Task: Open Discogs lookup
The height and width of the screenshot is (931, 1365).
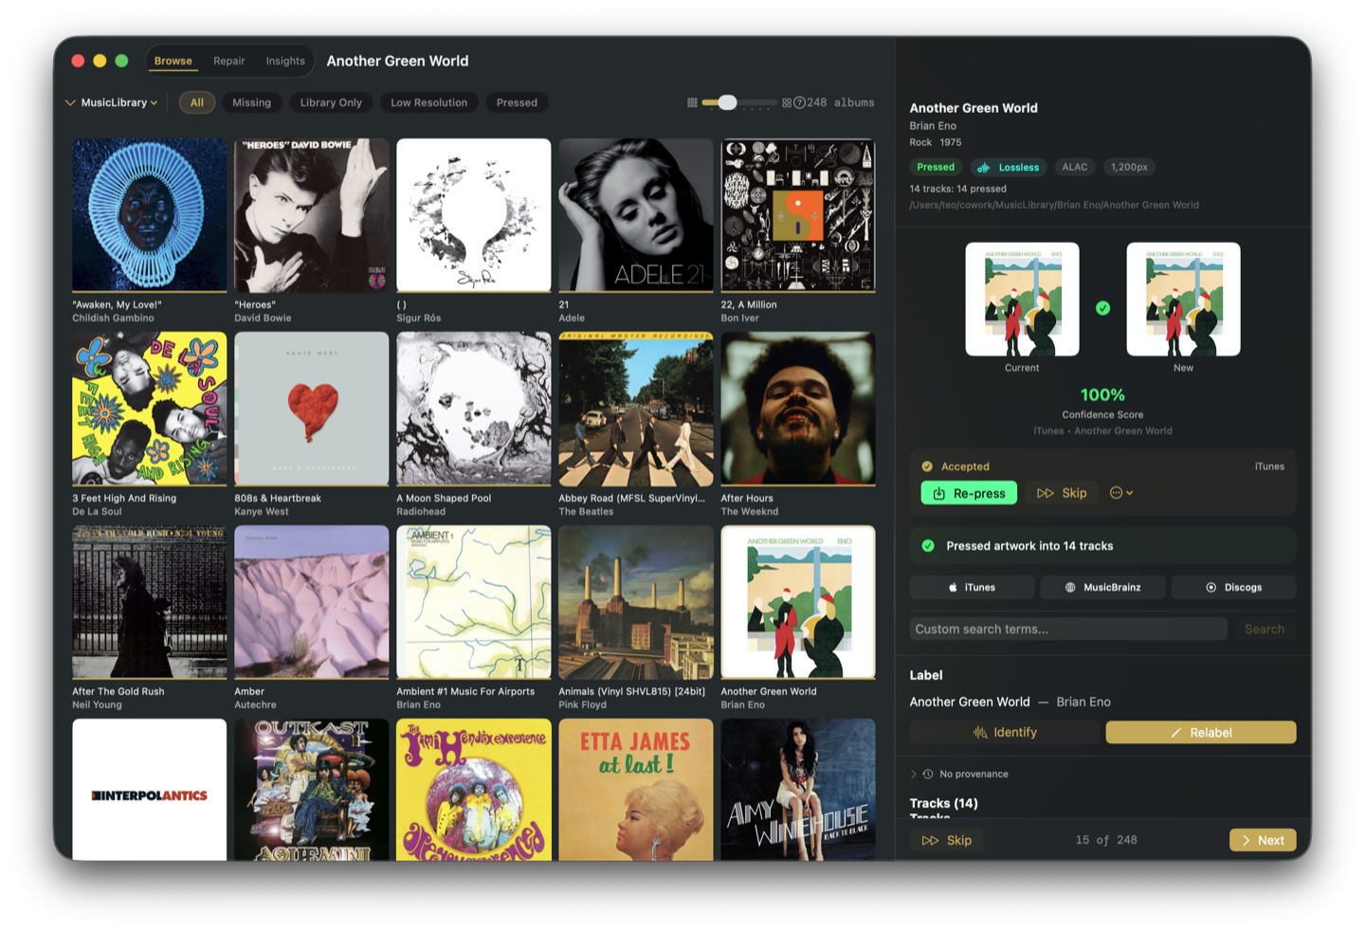Action: point(1233,587)
